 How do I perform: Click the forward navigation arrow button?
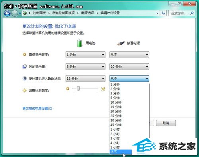coord(15,13)
